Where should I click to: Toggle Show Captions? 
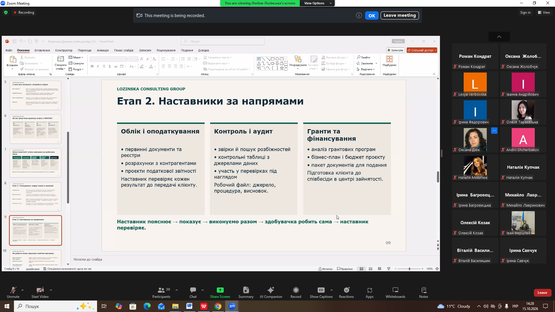click(321, 292)
